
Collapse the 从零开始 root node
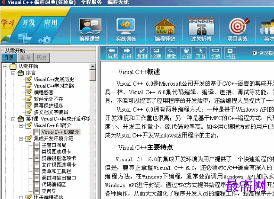point(6,66)
